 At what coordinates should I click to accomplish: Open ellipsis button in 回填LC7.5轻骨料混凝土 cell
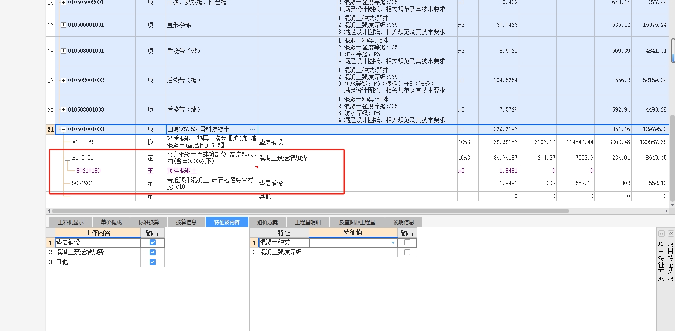tap(252, 130)
